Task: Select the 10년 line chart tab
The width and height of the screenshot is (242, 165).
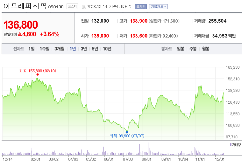Action: (107, 49)
